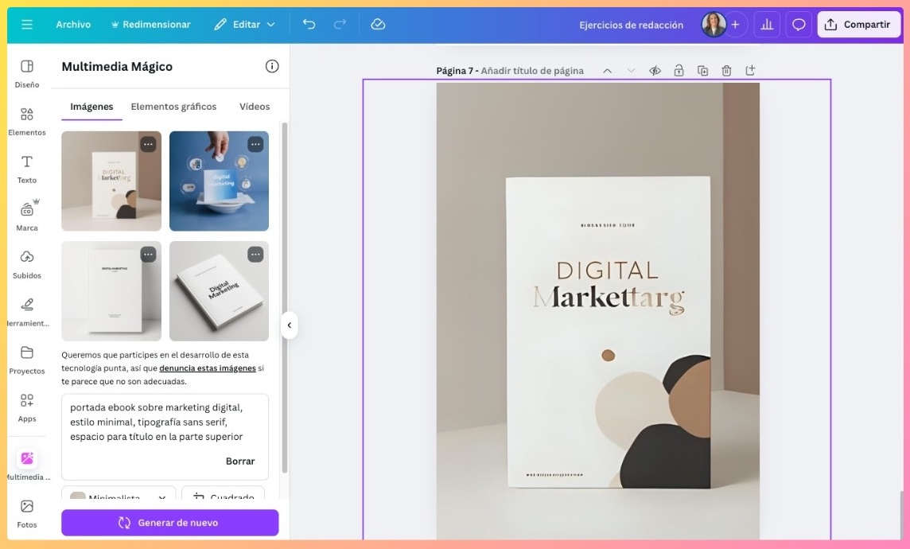The height and width of the screenshot is (549, 910).
Task: Open the analytics bar chart icon
Action: (767, 25)
